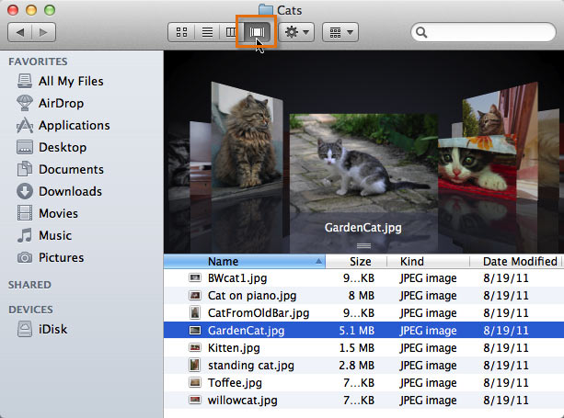Select Cover Flow view button
This screenshot has width=564, height=418.
[258, 32]
